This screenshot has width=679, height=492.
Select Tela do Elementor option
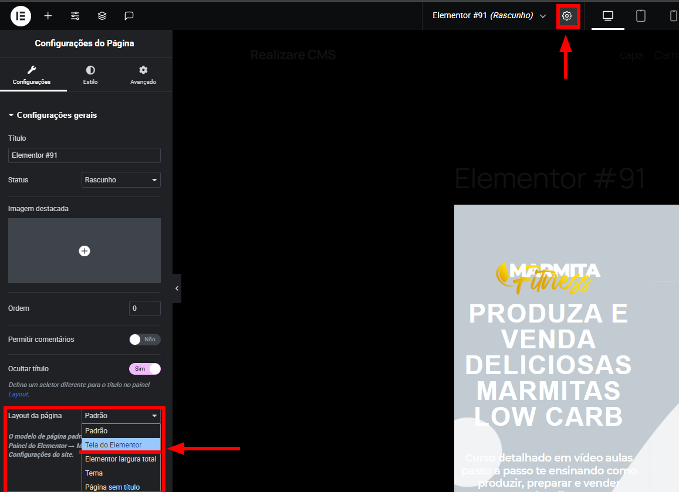pos(121,445)
